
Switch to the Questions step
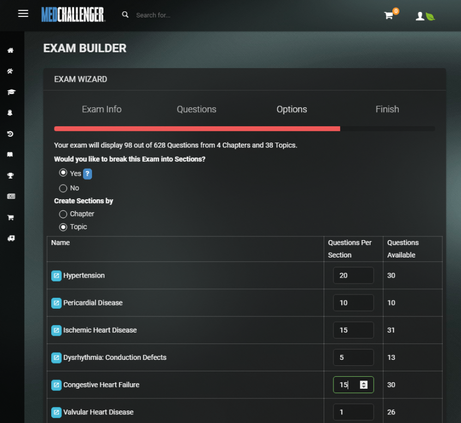coord(196,109)
